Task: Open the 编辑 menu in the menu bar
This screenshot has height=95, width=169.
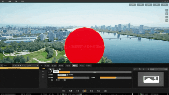Action: point(10,1)
